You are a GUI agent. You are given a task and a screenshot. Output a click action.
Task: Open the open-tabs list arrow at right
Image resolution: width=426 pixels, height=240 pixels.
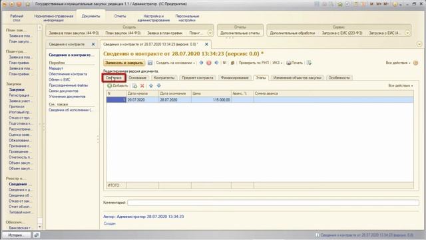point(419,44)
